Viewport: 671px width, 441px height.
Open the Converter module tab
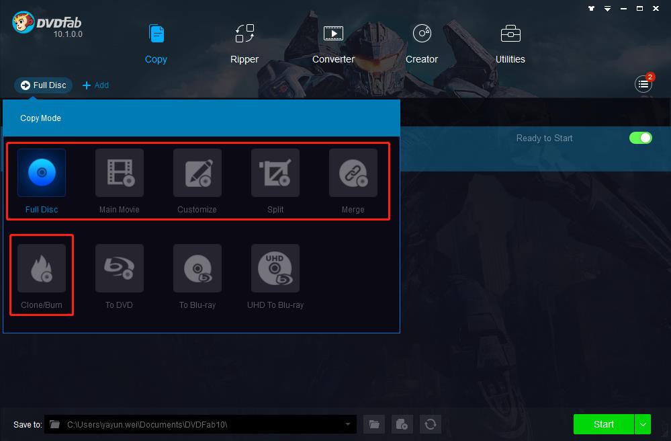(333, 43)
